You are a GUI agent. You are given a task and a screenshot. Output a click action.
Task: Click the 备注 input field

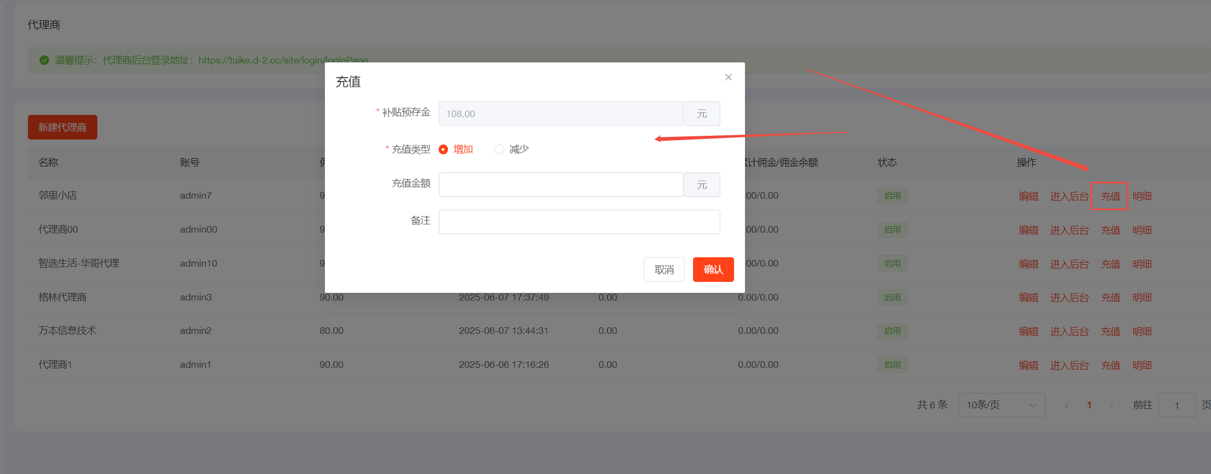pyautogui.click(x=579, y=222)
